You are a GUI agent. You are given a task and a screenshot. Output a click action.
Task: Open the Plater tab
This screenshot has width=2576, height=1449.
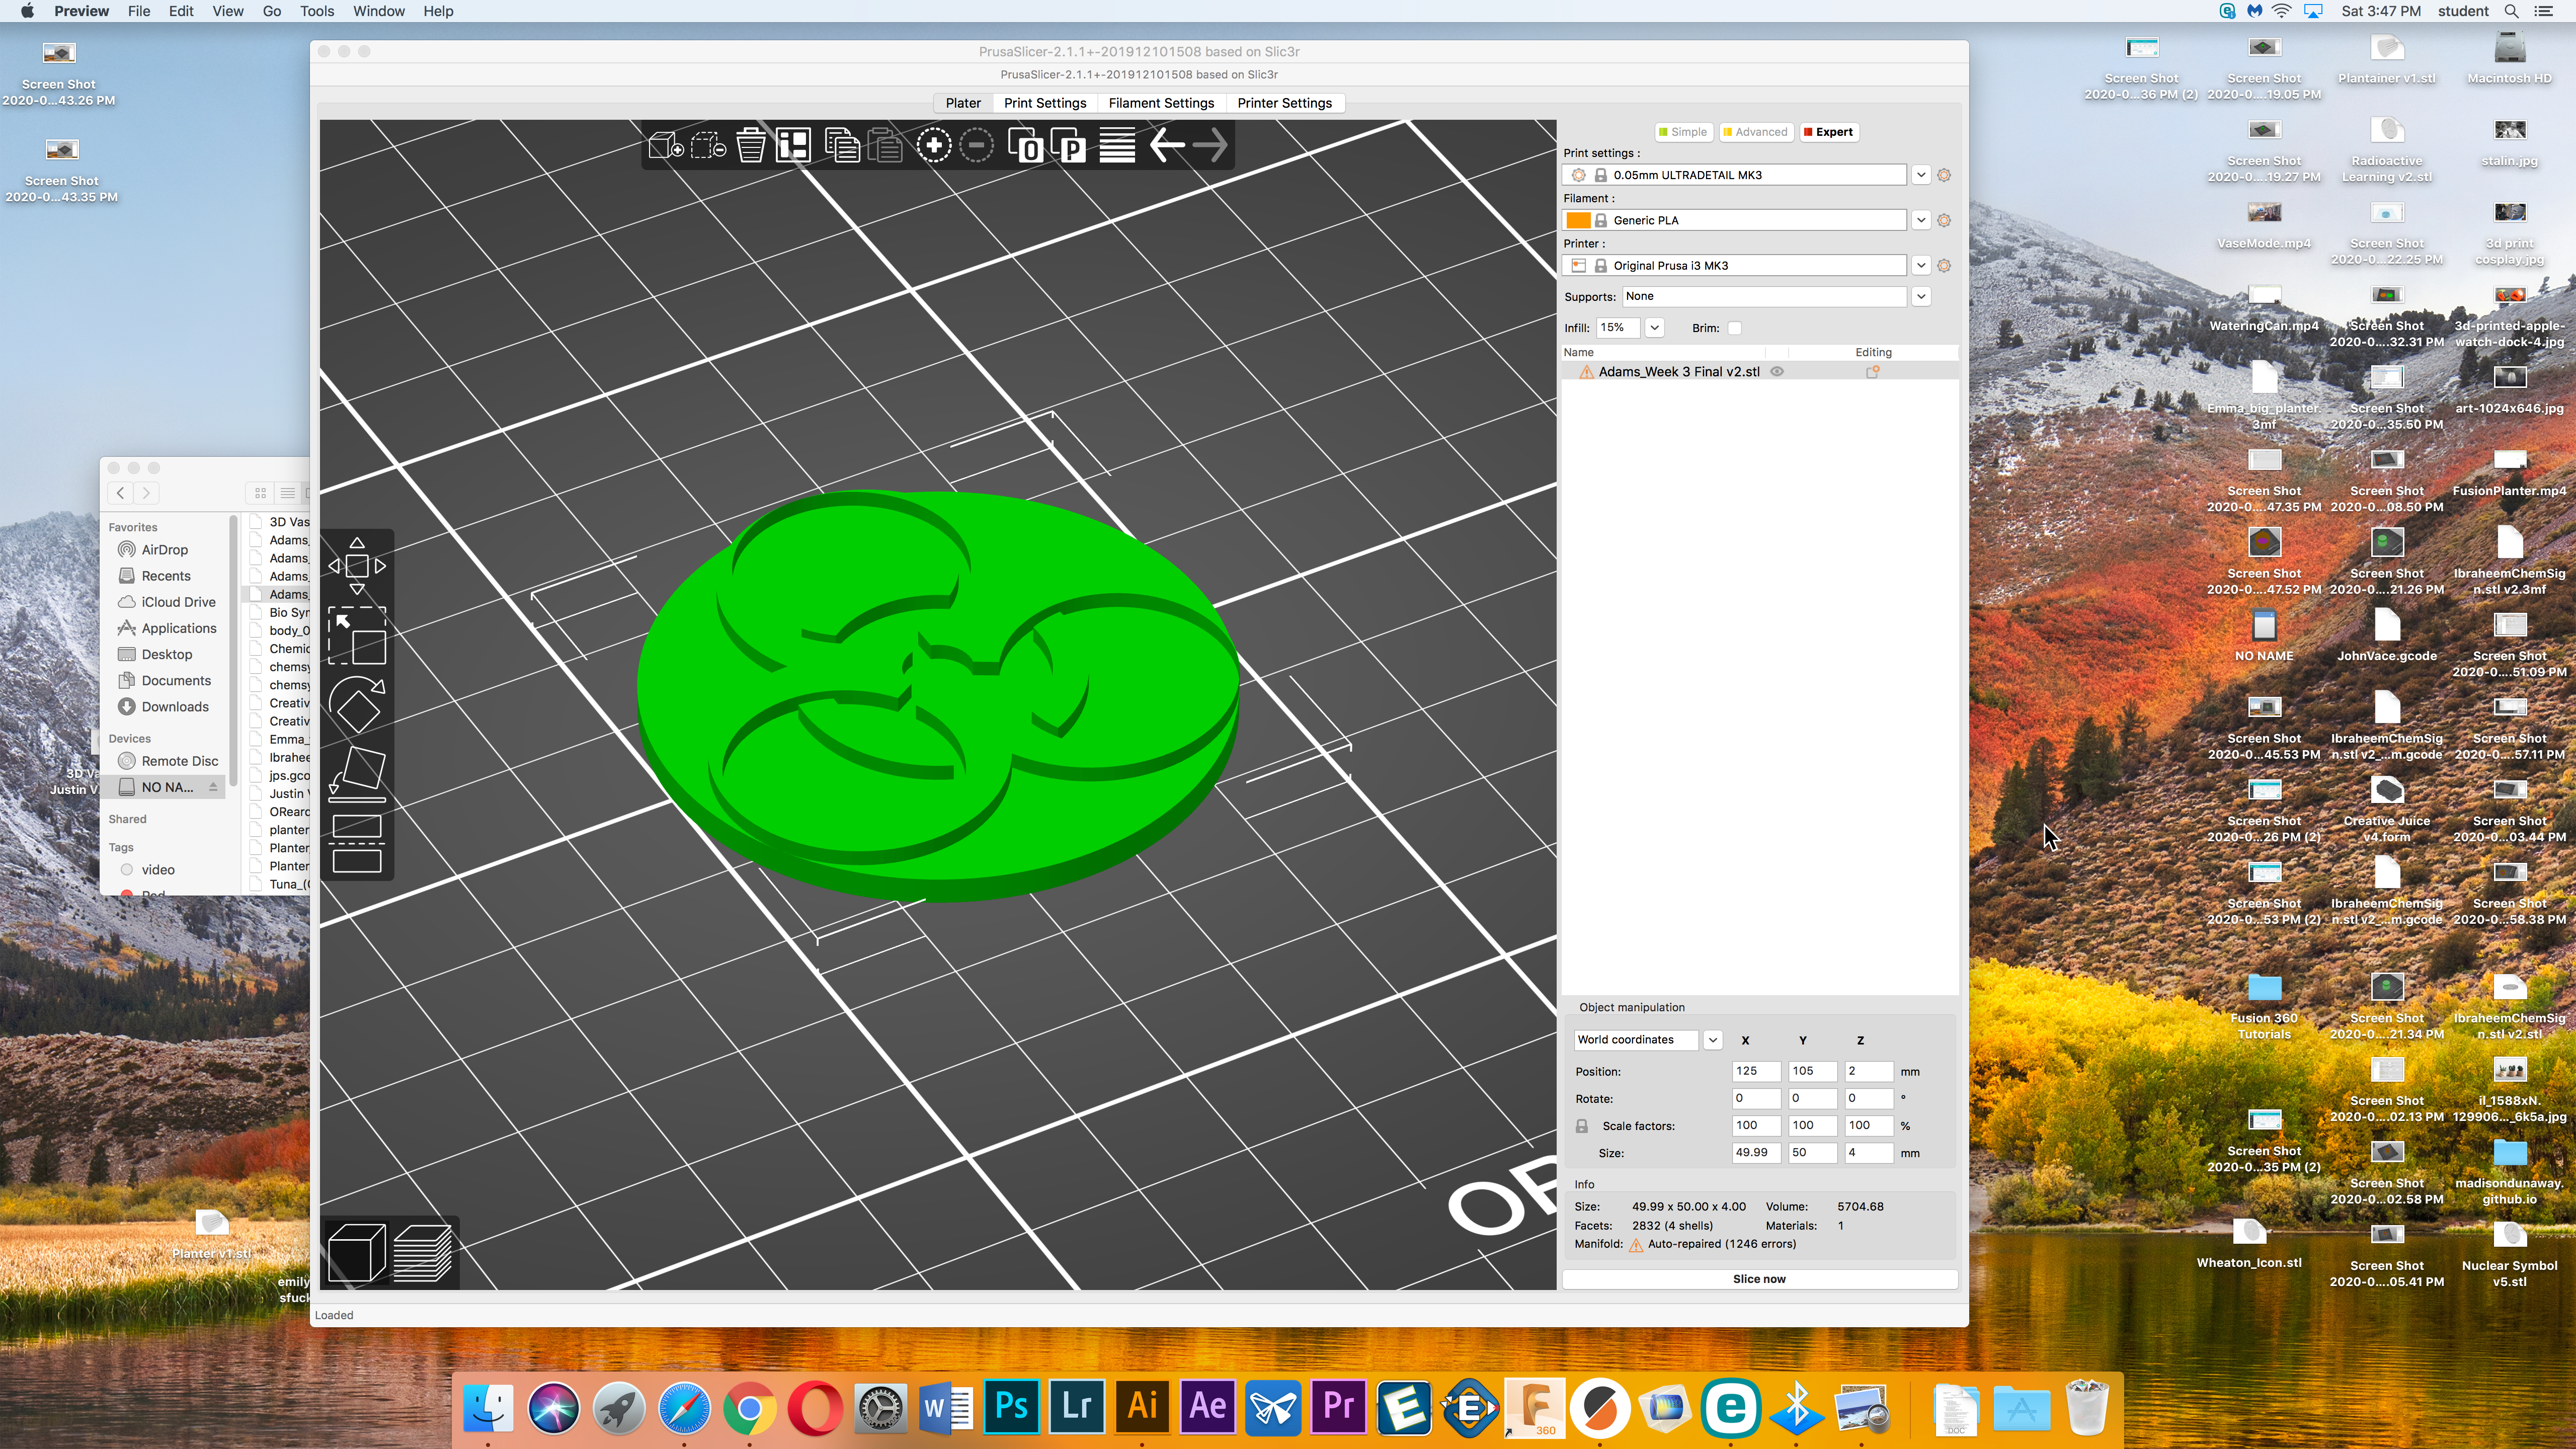point(963,103)
